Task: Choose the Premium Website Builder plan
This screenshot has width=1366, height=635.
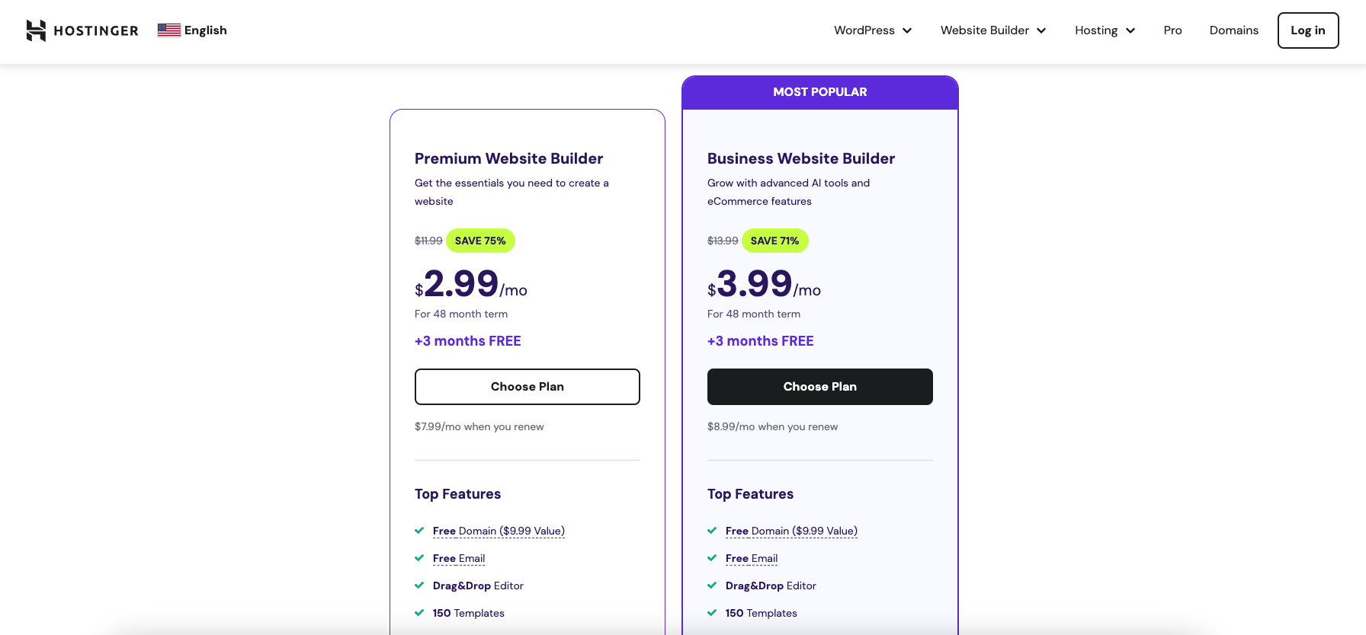Action: point(527,387)
